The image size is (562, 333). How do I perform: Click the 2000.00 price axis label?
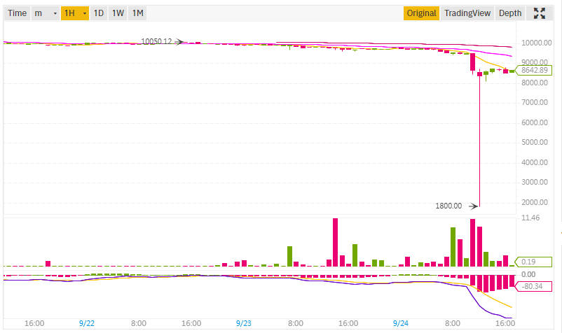535,202
